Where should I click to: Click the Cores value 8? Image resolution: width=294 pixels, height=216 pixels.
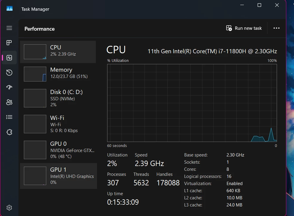(x=228, y=169)
